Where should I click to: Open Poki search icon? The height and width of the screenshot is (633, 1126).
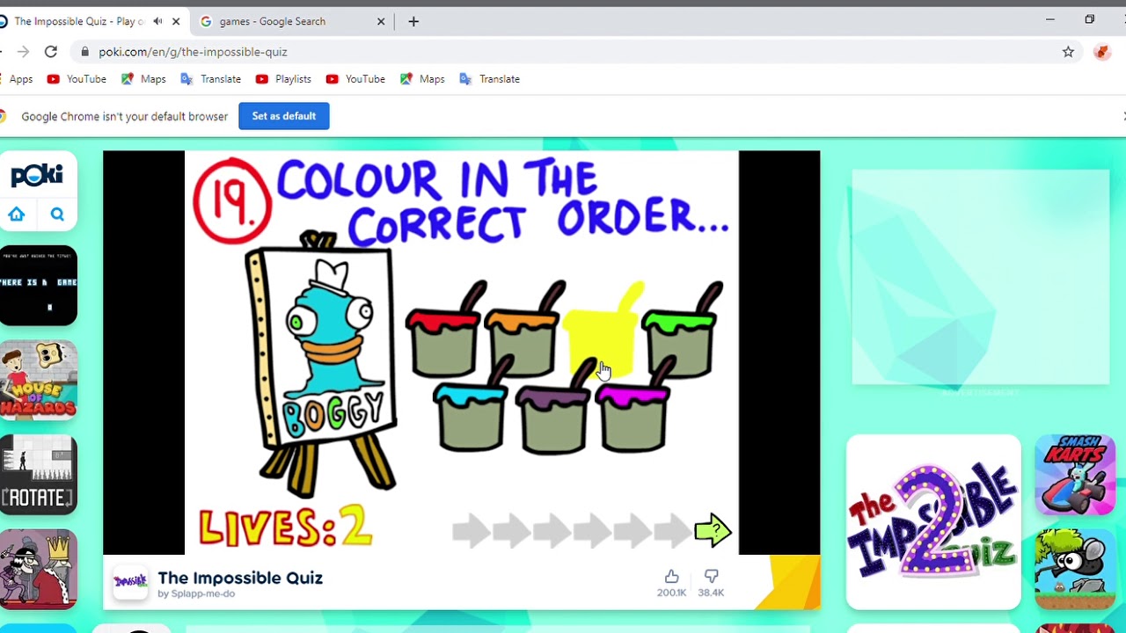[57, 214]
